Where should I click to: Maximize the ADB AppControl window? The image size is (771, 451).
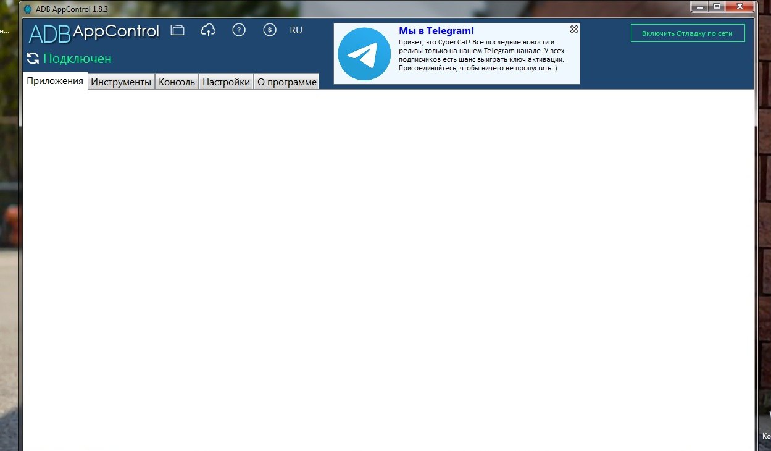717,7
